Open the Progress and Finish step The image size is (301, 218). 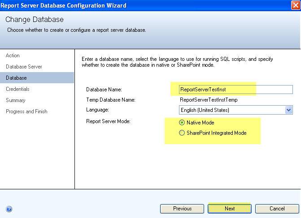pyautogui.click(x=26, y=111)
